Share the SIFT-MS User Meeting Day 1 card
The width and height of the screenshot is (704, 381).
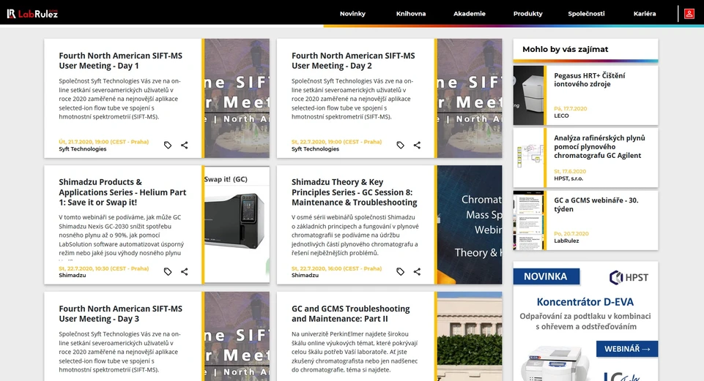(185, 146)
